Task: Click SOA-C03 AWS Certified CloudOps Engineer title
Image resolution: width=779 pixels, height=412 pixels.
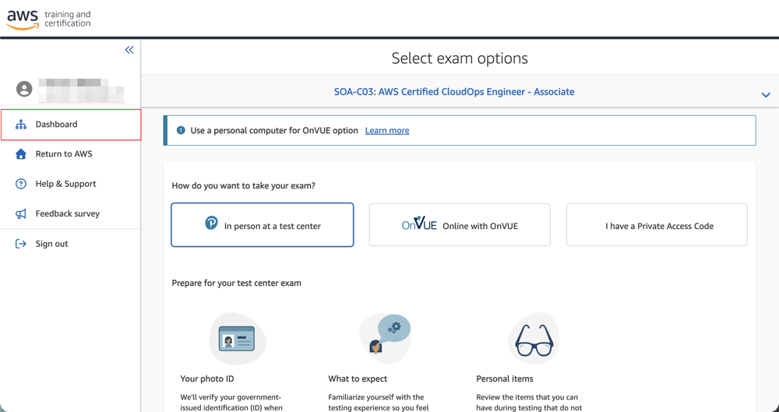Action: pos(454,92)
